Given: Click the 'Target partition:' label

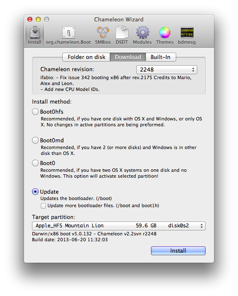Looking at the screenshot, I should [53, 217].
